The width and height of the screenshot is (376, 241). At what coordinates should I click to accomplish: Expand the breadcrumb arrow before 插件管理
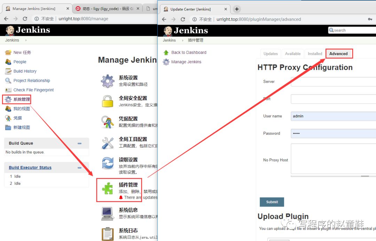[x=183, y=40]
